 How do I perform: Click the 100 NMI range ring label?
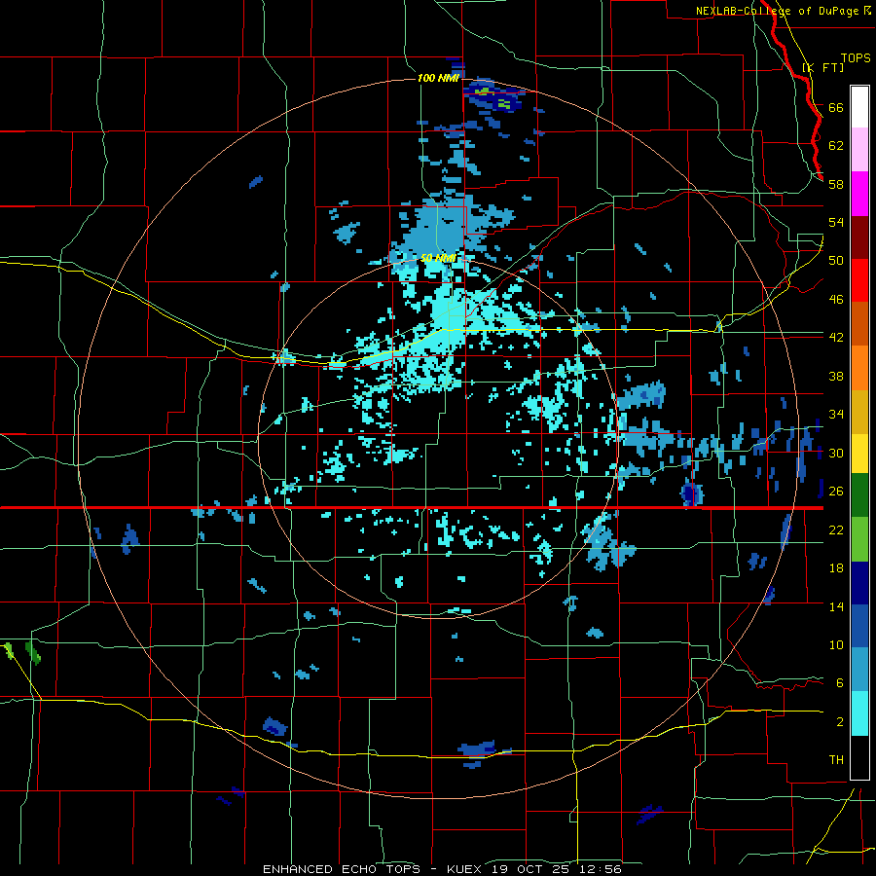click(438, 78)
